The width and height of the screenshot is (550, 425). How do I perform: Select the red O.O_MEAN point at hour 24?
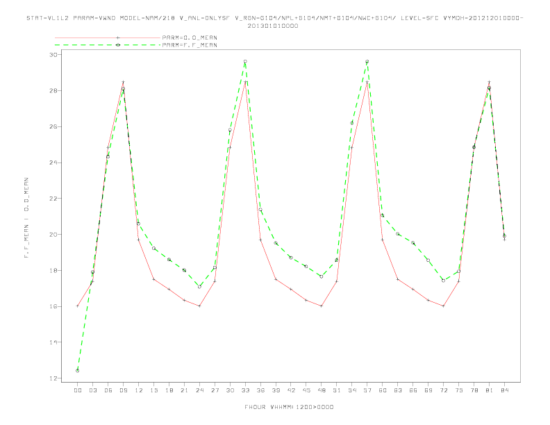coord(199,306)
